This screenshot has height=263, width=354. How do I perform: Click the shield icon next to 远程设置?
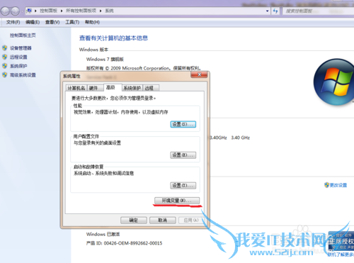click(x=5, y=57)
